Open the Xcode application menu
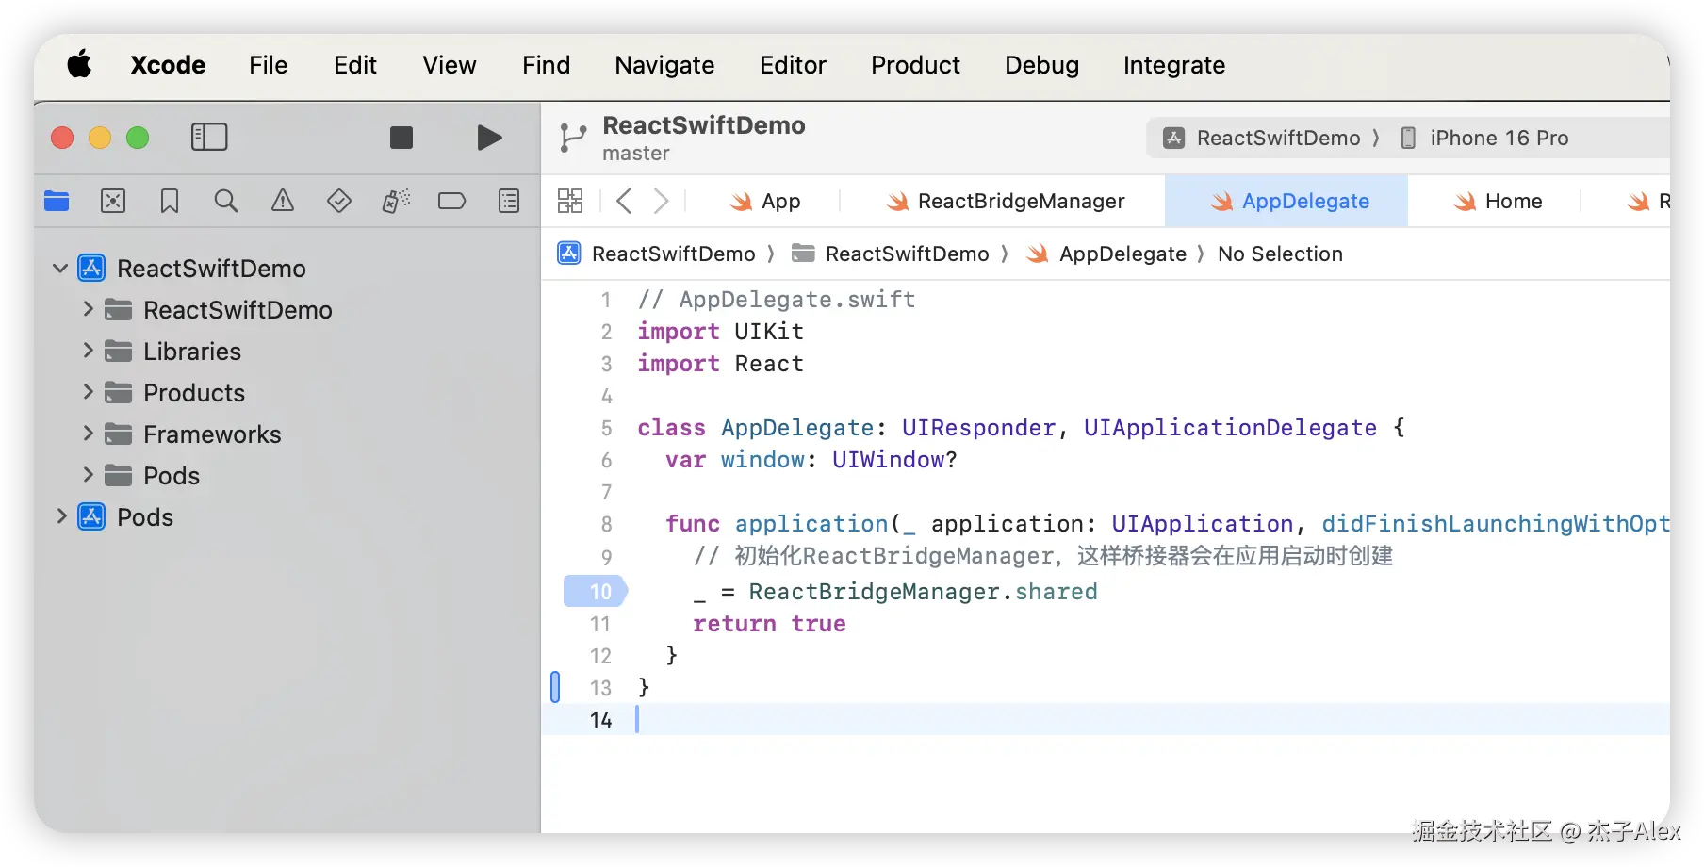 (x=168, y=65)
